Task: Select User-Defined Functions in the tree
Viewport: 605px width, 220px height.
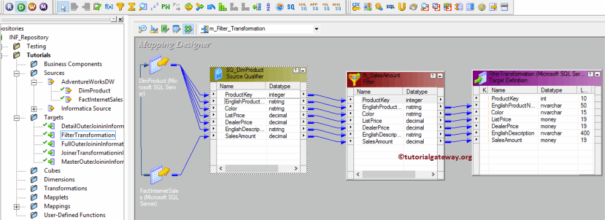Action: [x=75, y=215]
